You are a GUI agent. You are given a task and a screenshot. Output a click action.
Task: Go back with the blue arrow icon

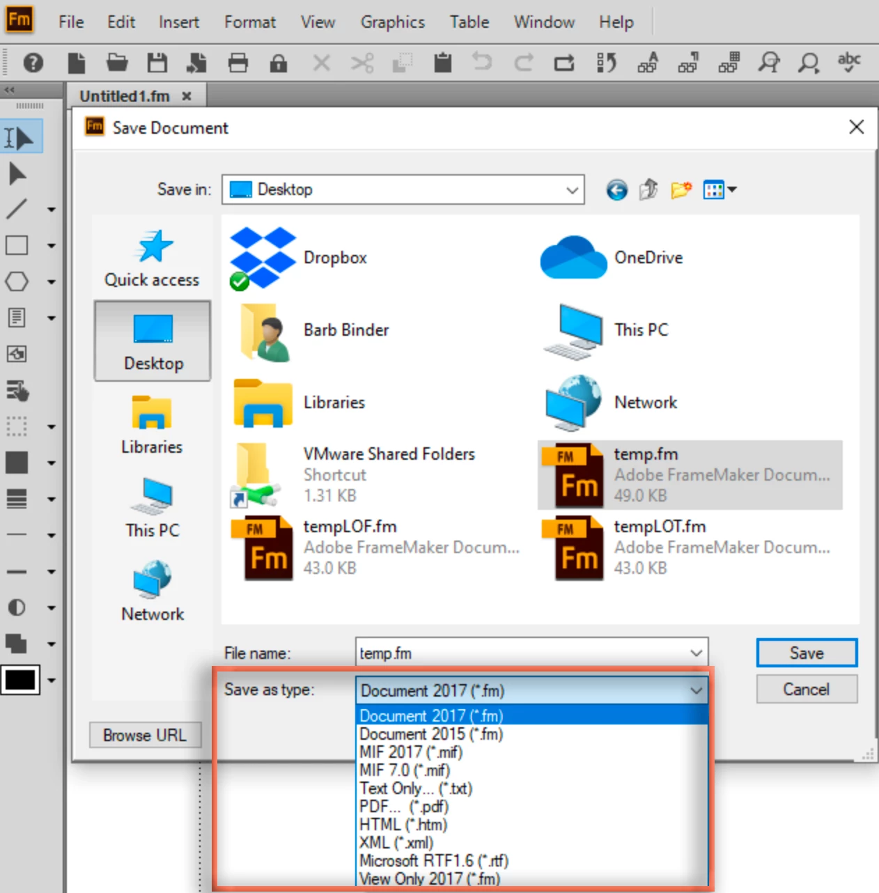pyautogui.click(x=616, y=189)
